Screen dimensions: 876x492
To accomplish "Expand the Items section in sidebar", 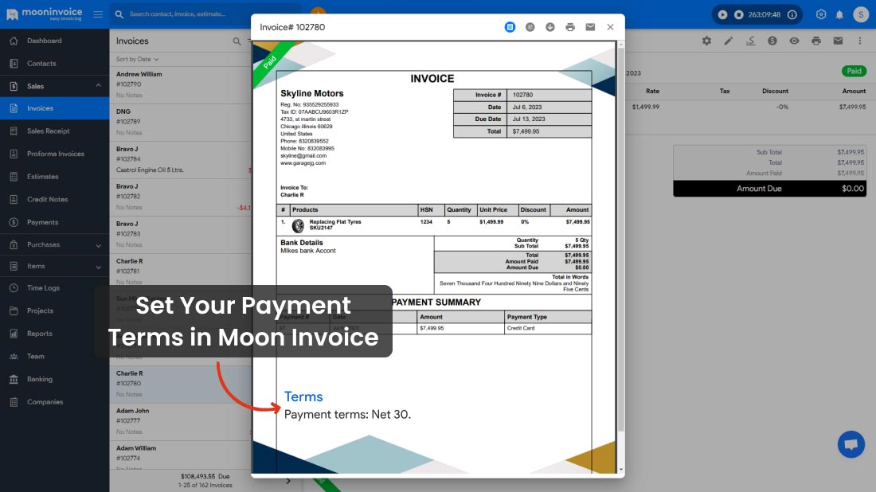I will point(98,267).
